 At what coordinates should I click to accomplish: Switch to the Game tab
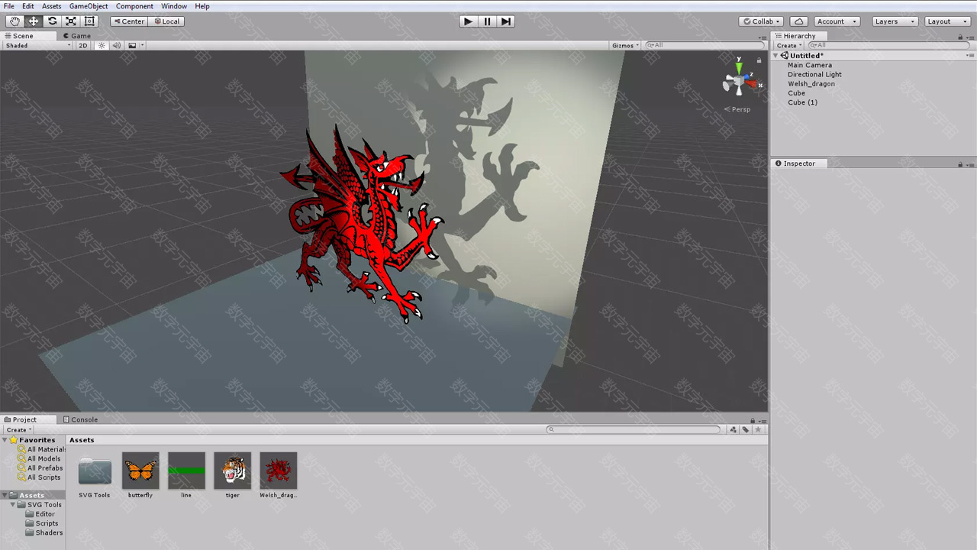click(77, 36)
